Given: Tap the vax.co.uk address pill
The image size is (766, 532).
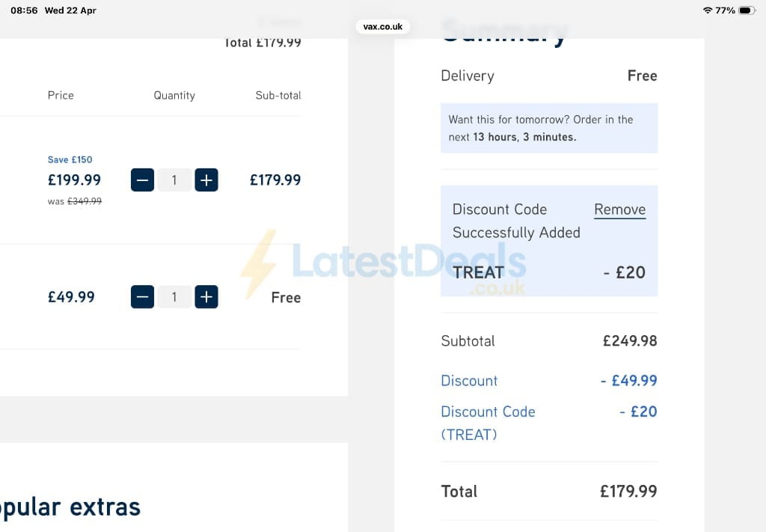Looking at the screenshot, I should tap(382, 26).
